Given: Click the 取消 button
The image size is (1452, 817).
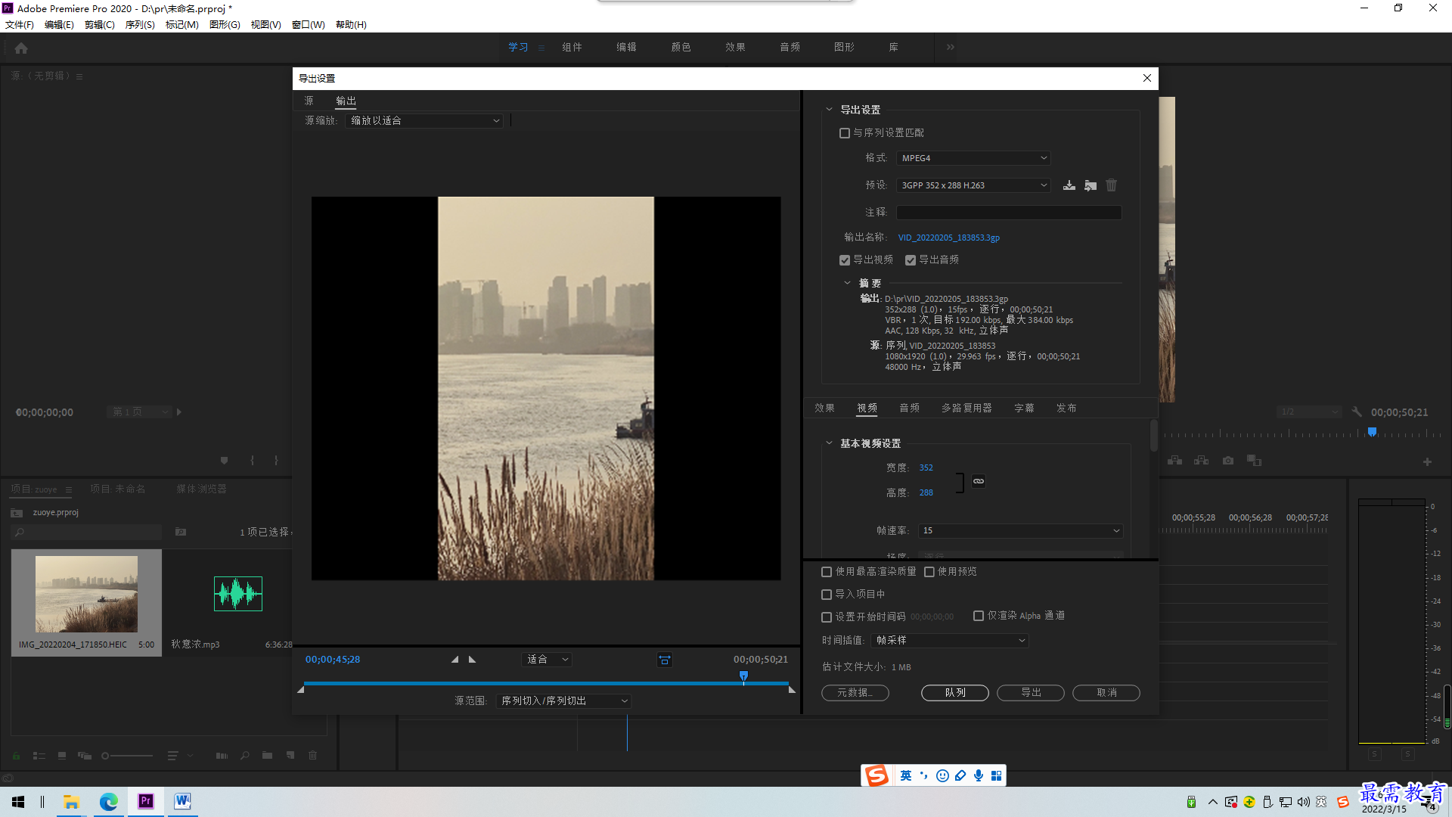Looking at the screenshot, I should (1106, 693).
